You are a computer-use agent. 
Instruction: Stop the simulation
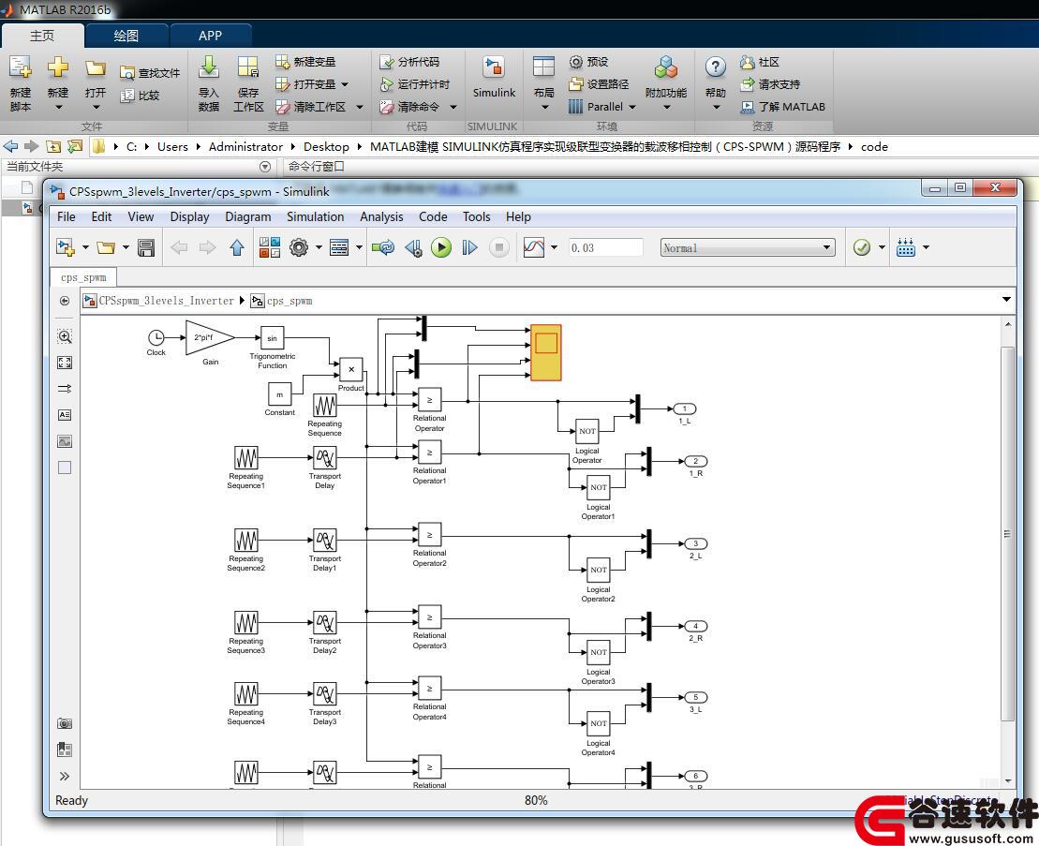tap(499, 247)
